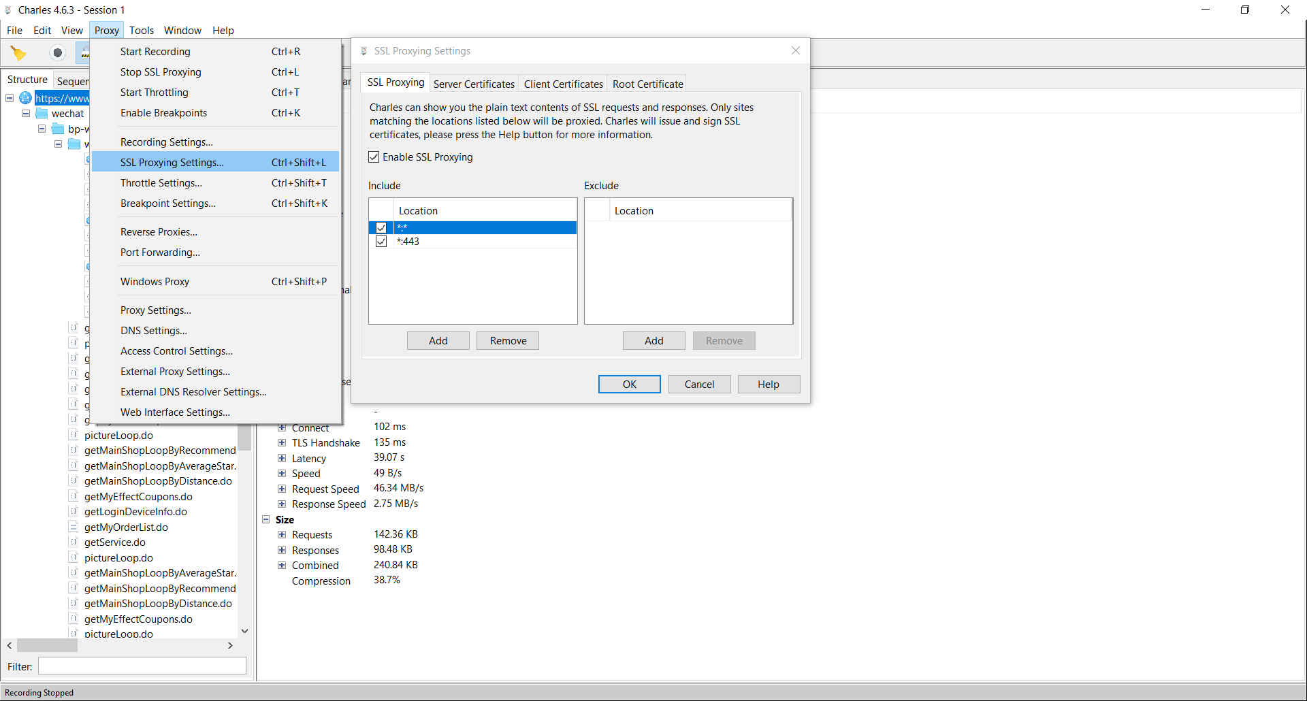Click Cancel in the SSL dialog
Screen dimensions: 1307x701
699,385
